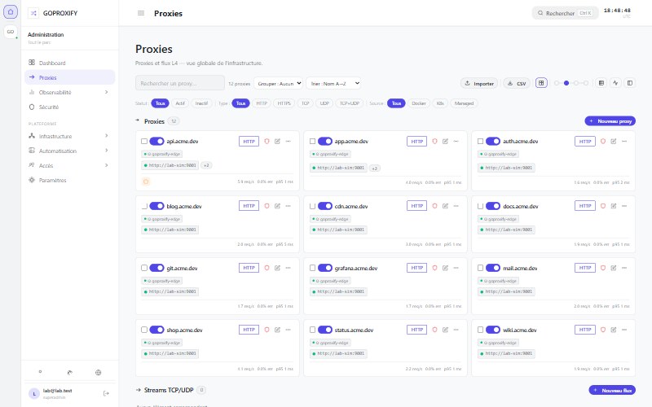Open Sécurité in sidebar

tap(69, 107)
